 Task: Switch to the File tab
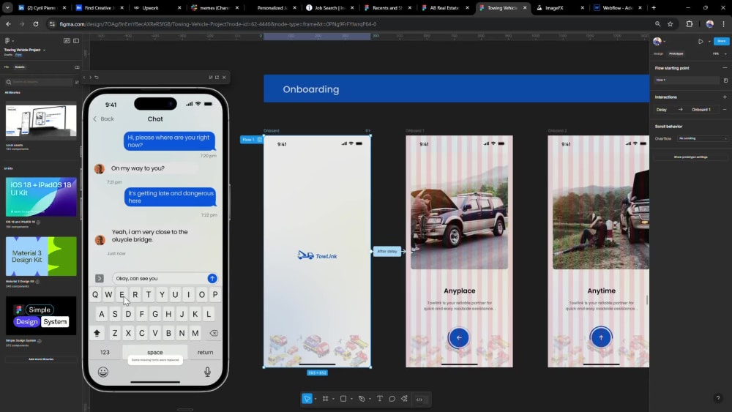[x=7, y=67]
